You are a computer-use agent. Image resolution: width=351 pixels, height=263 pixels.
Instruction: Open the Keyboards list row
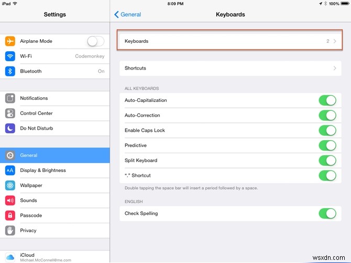[x=231, y=41]
